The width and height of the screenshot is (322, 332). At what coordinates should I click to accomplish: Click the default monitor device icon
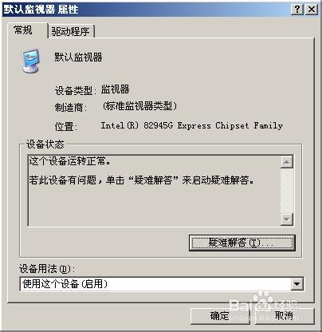pyautogui.click(x=31, y=61)
